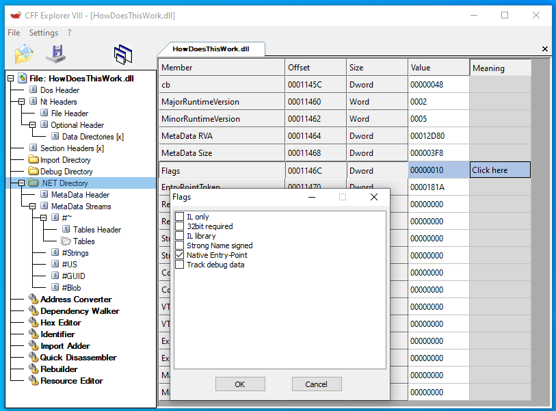Click the Tables folder icon
This screenshot has width=556, height=411.
coord(66,241)
